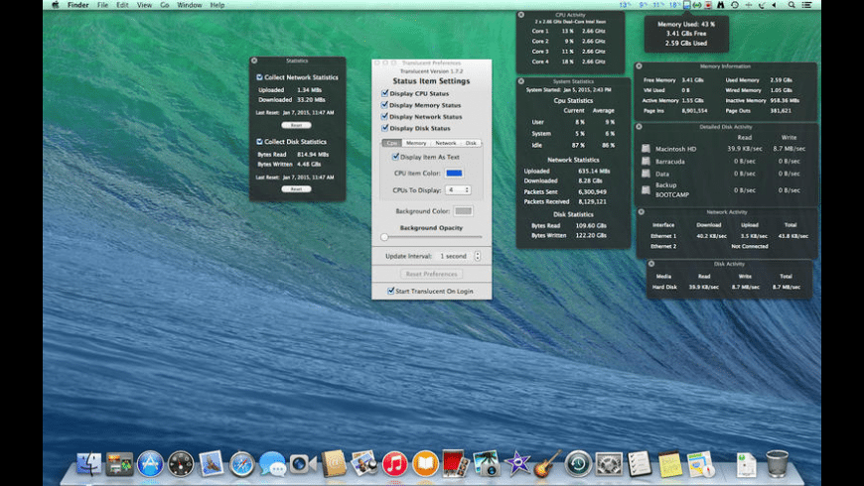Launch FaceTime from the Dock
Image resolution: width=864 pixels, height=486 pixels.
tap(303, 464)
